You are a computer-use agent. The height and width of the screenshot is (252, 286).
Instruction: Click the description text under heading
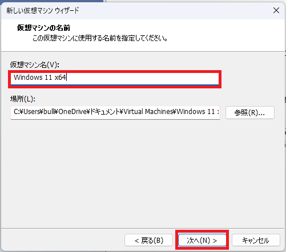pyautogui.click(x=100, y=38)
